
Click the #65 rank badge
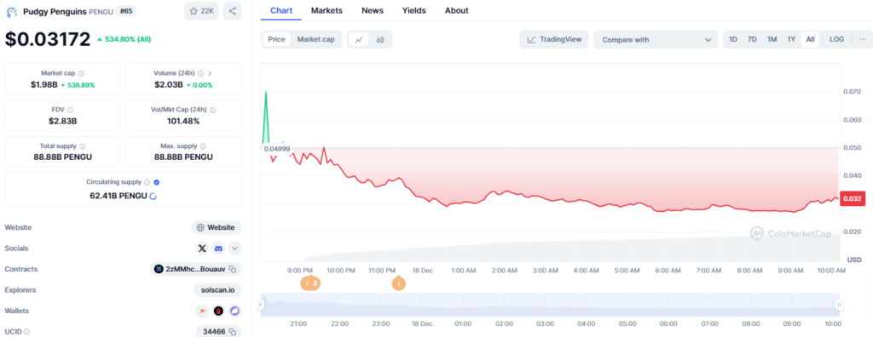point(126,11)
